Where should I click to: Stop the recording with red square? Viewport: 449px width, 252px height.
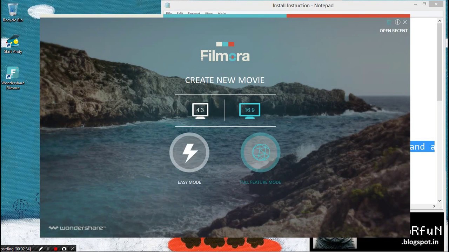tap(56, 249)
